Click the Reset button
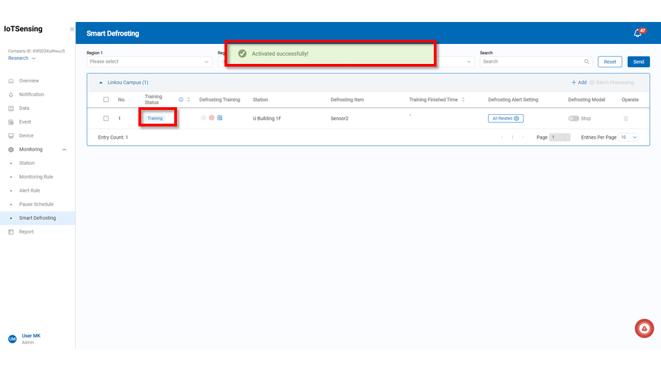Screen dimensions: 661x371 [x=609, y=62]
